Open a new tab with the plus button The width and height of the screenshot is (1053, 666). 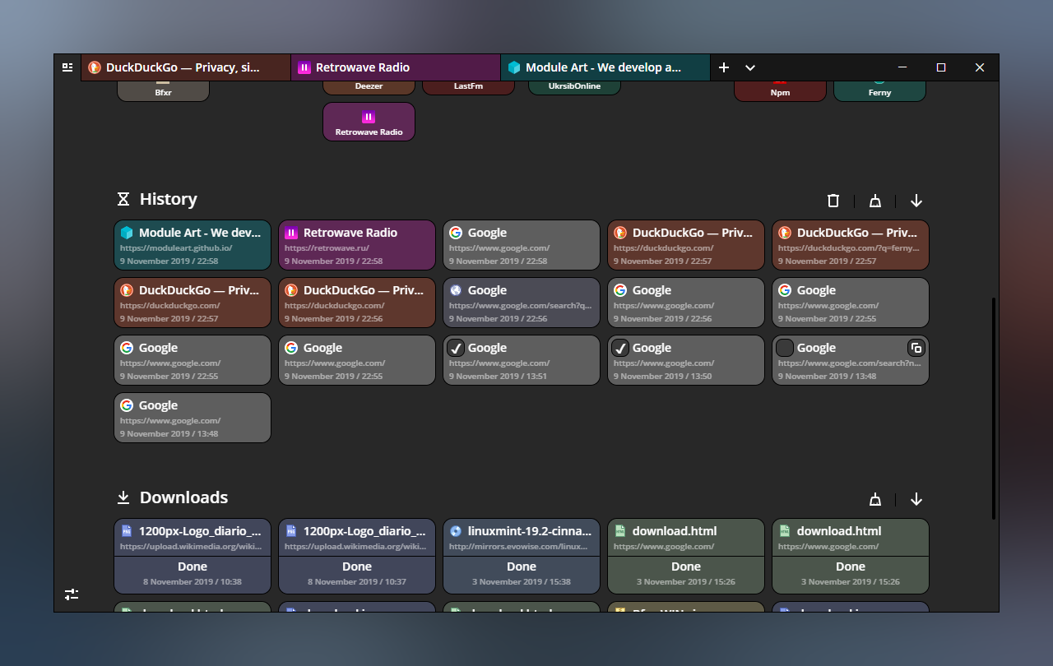point(724,67)
